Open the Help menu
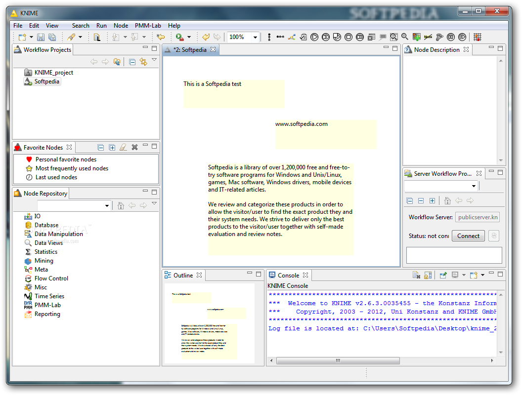This screenshot has width=522, height=395. (174, 26)
